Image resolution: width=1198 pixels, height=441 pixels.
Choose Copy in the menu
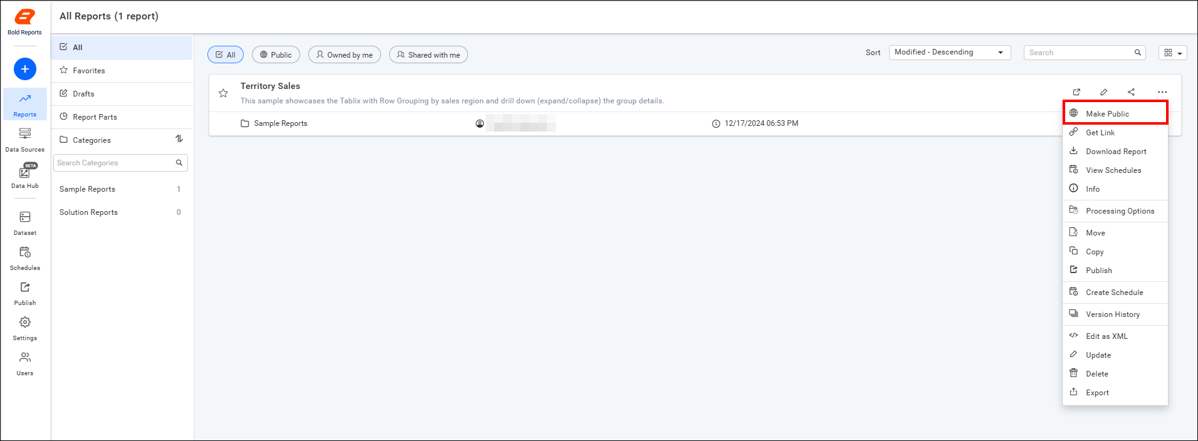tap(1115, 251)
